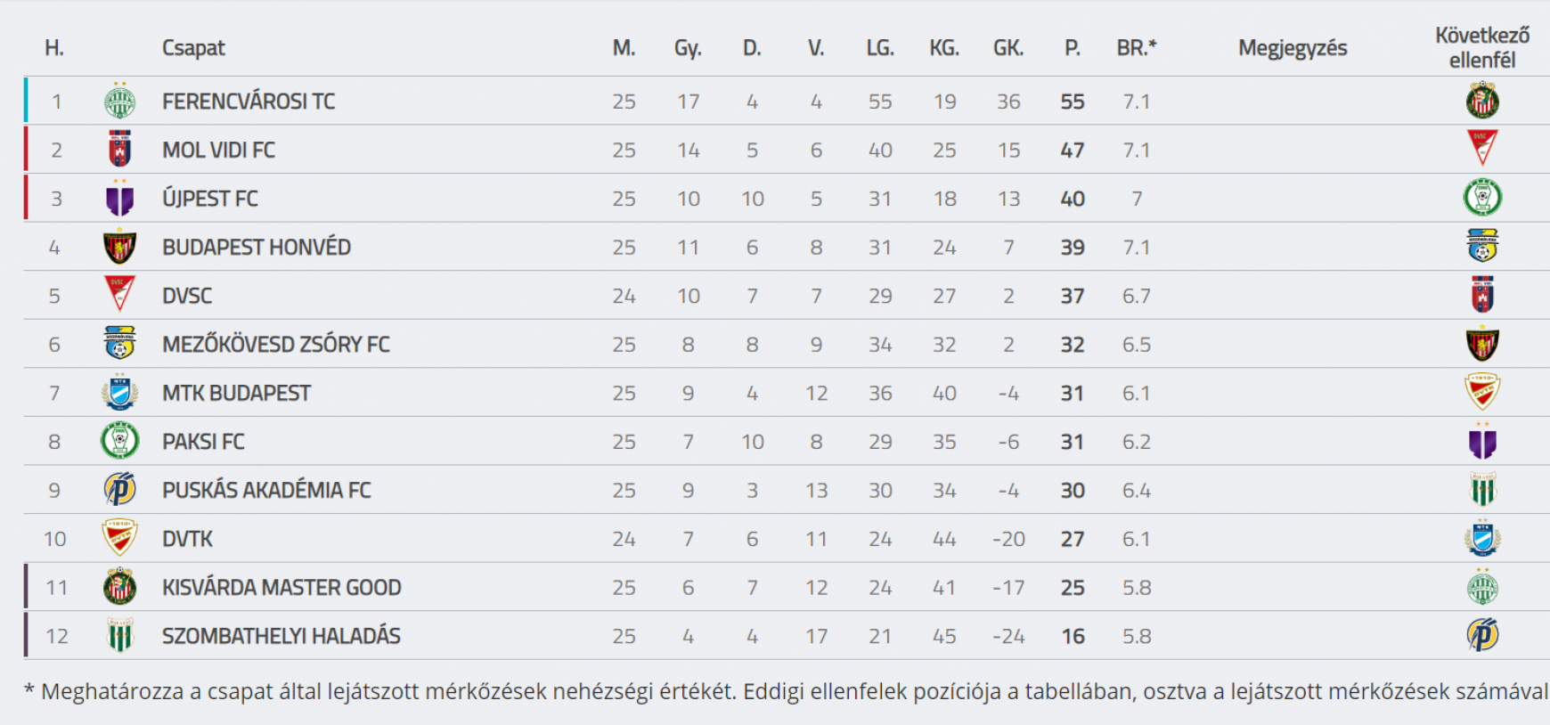Open the DVTK team name link
The height and width of the screenshot is (725, 1550).
(x=187, y=539)
